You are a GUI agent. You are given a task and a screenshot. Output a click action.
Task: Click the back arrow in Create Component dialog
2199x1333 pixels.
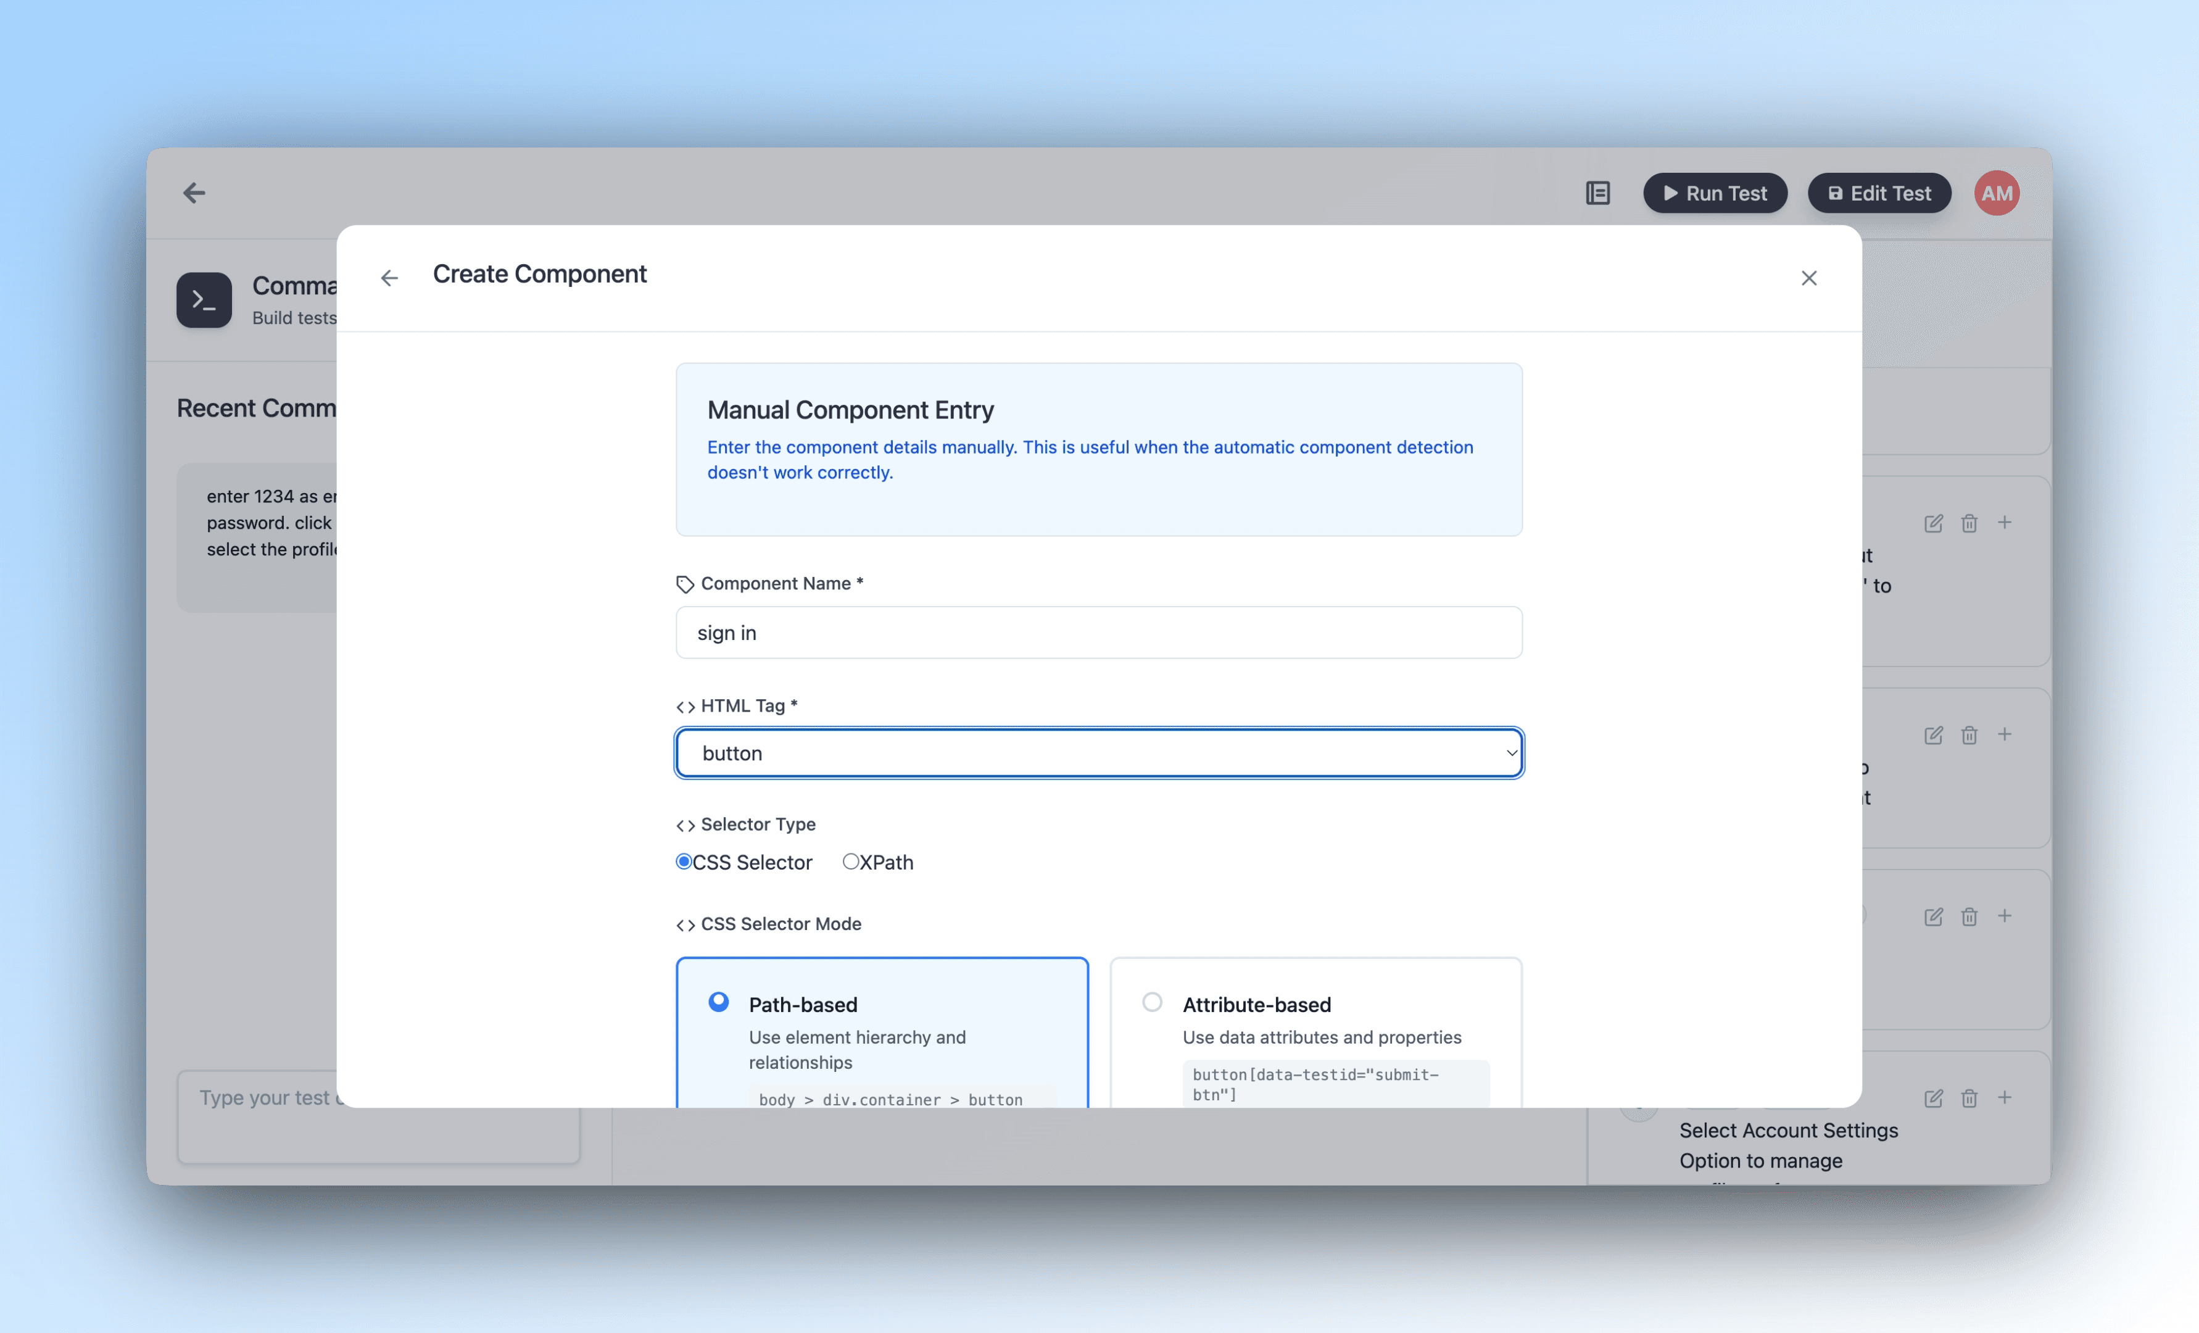tap(389, 278)
